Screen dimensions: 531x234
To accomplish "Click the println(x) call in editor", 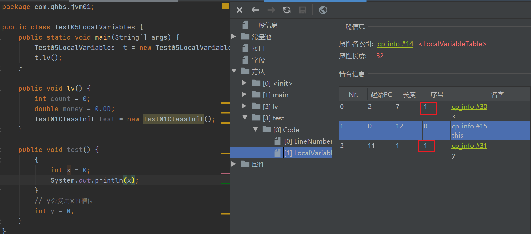I will [115, 180].
